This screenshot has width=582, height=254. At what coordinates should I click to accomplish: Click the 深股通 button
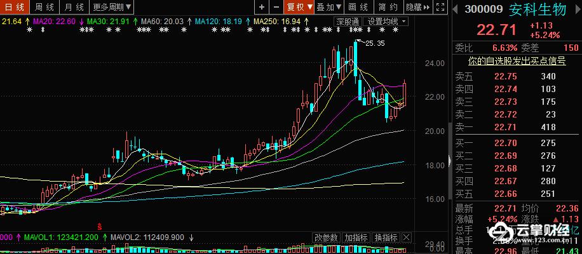[348, 22]
